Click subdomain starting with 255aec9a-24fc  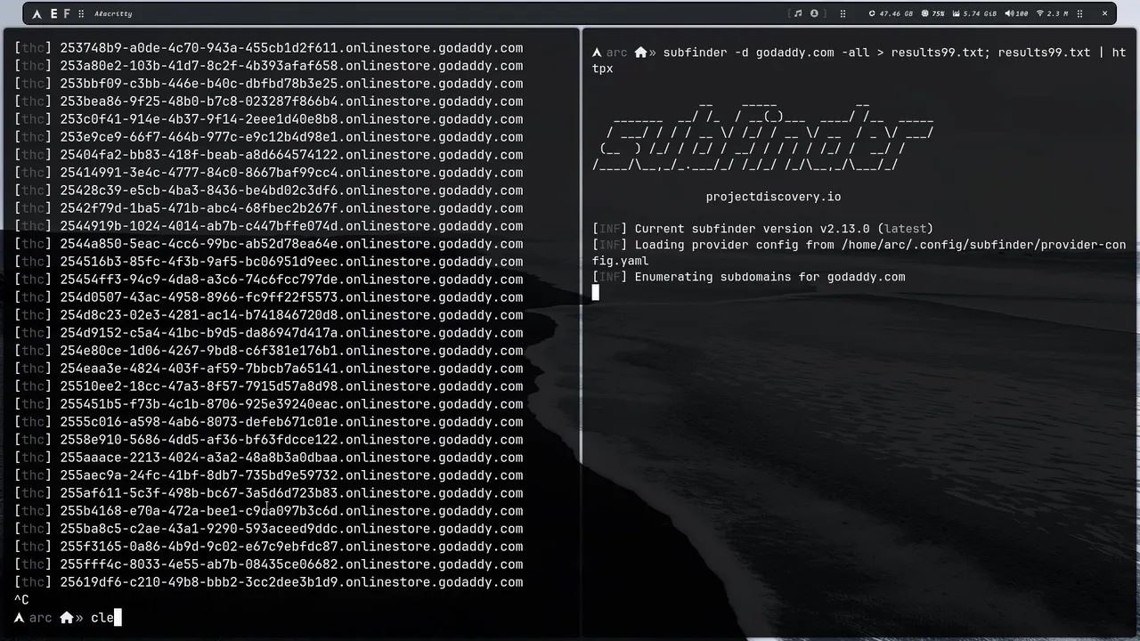tap(291, 475)
